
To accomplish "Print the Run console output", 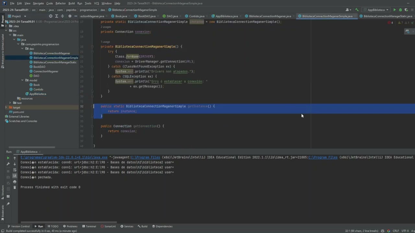I will pos(15,182).
